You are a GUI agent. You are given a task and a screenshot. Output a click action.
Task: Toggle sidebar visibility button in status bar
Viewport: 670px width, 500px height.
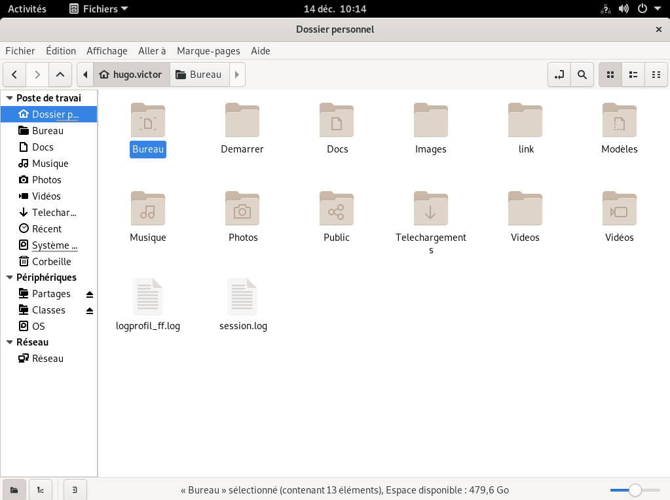75,490
